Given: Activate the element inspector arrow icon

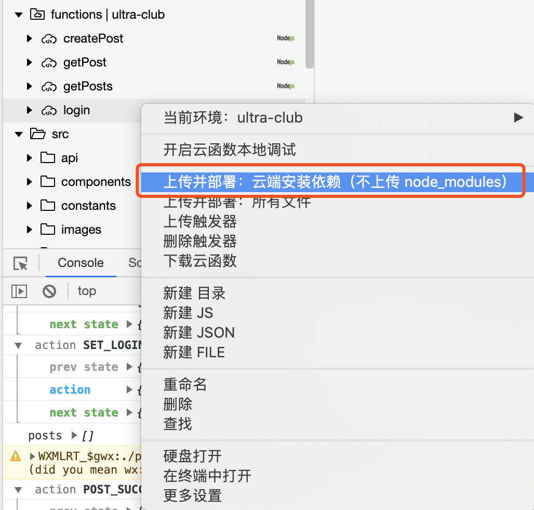Looking at the screenshot, I should pyautogui.click(x=20, y=263).
